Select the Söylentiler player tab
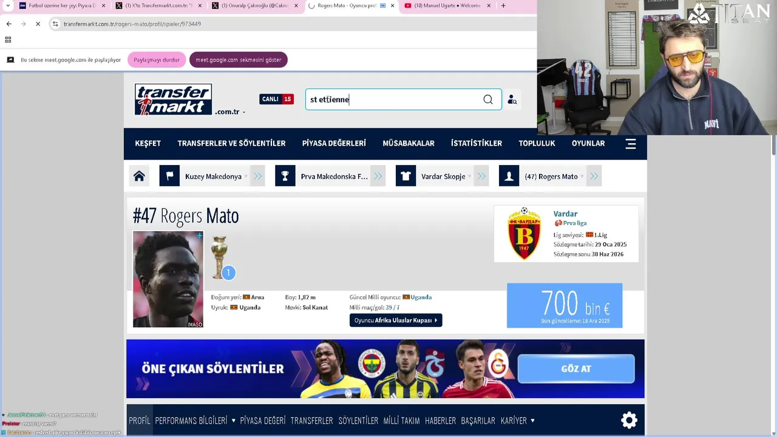Image resolution: width=777 pixels, height=437 pixels. (x=358, y=420)
